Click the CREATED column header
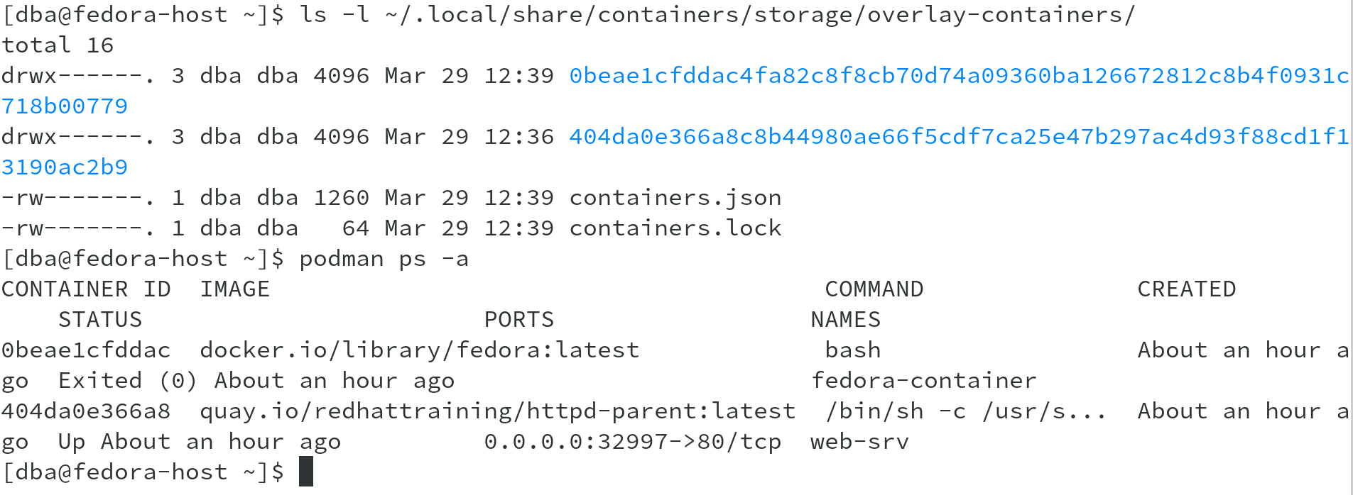Screen dimensions: 1353x495 point(1186,289)
